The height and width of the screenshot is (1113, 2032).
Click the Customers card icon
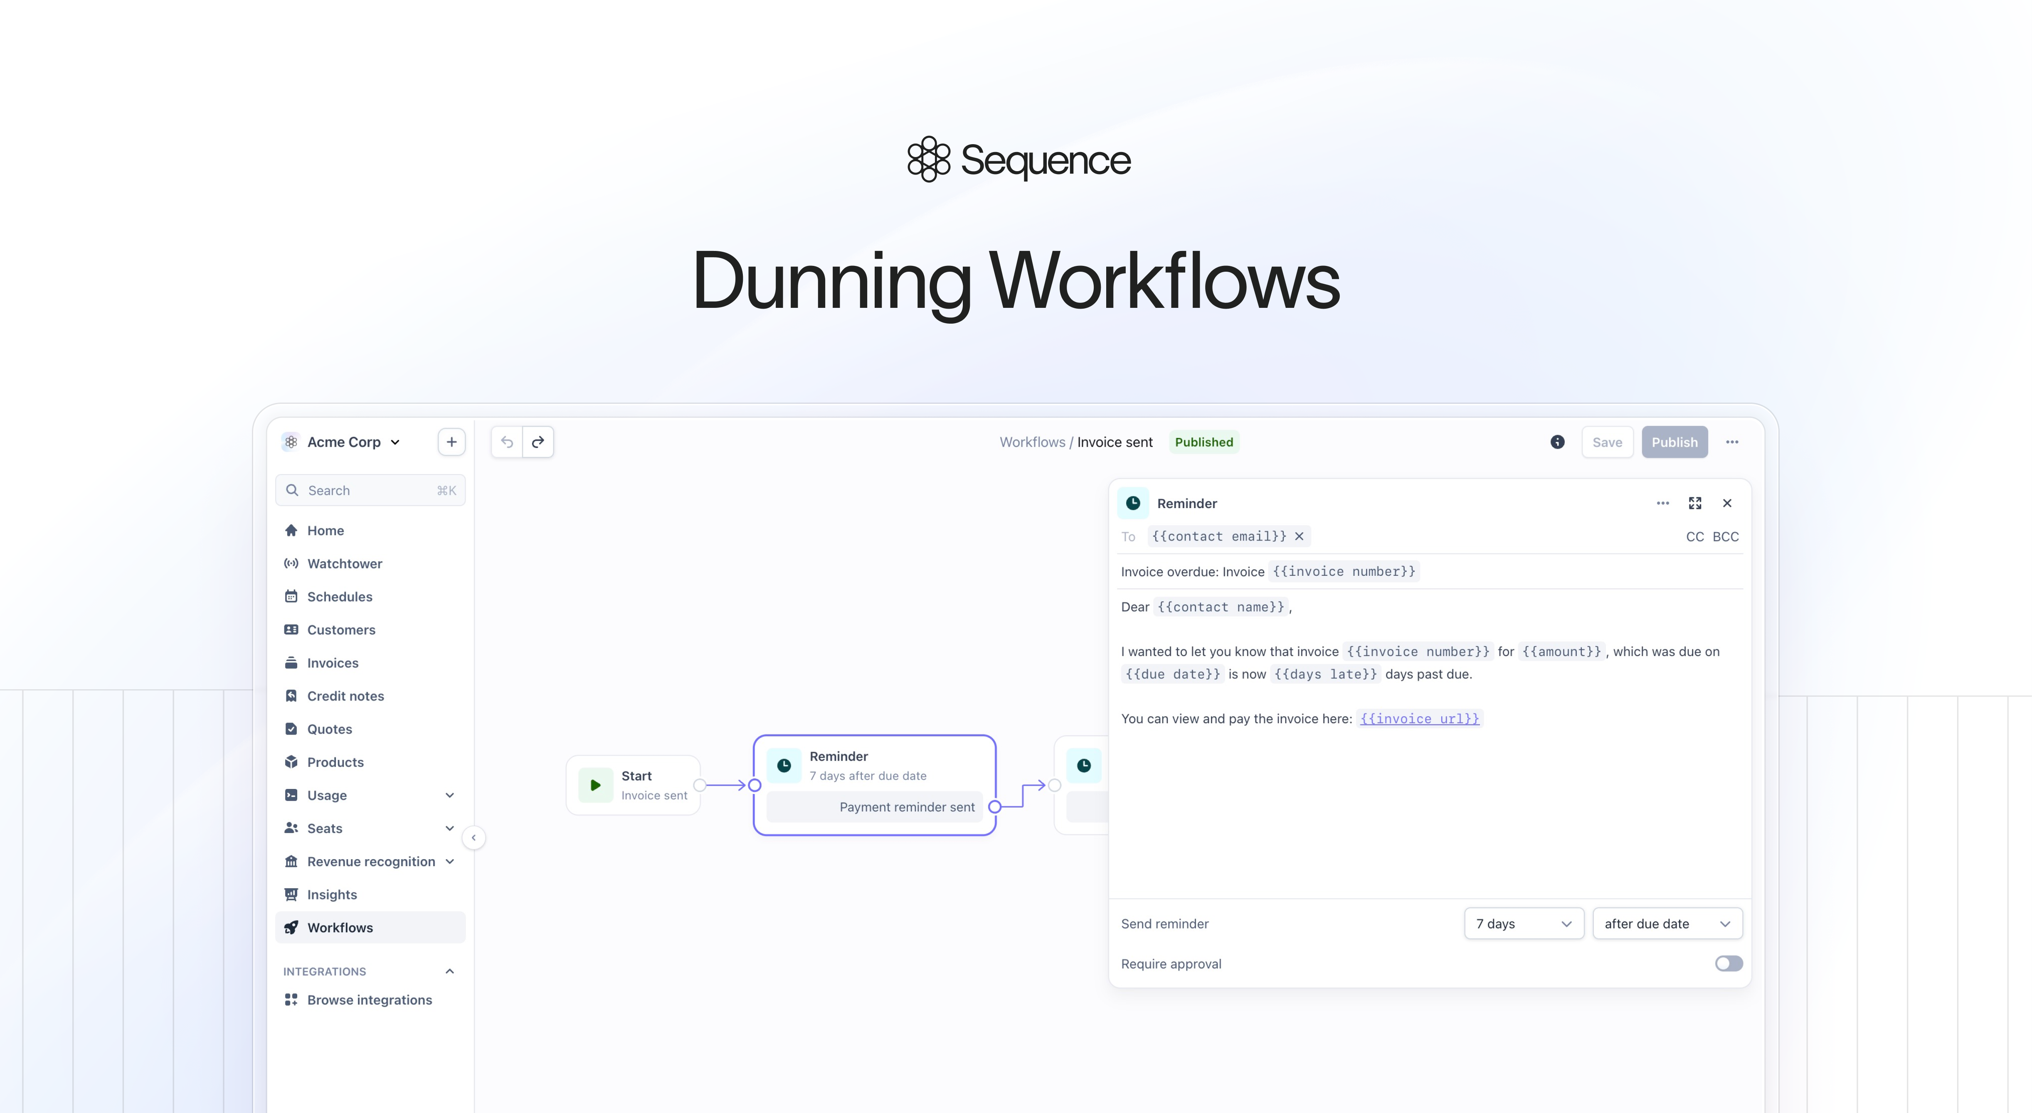pyautogui.click(x=291, y=630)
